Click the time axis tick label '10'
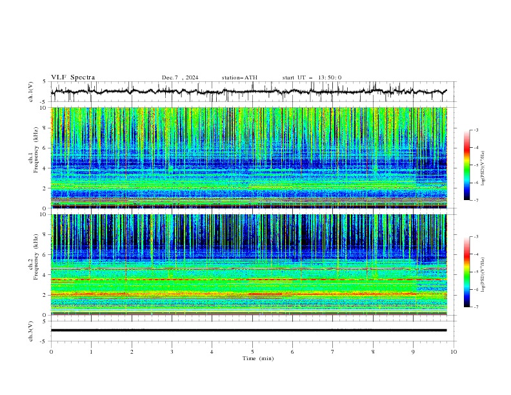 tap(454, 352)
